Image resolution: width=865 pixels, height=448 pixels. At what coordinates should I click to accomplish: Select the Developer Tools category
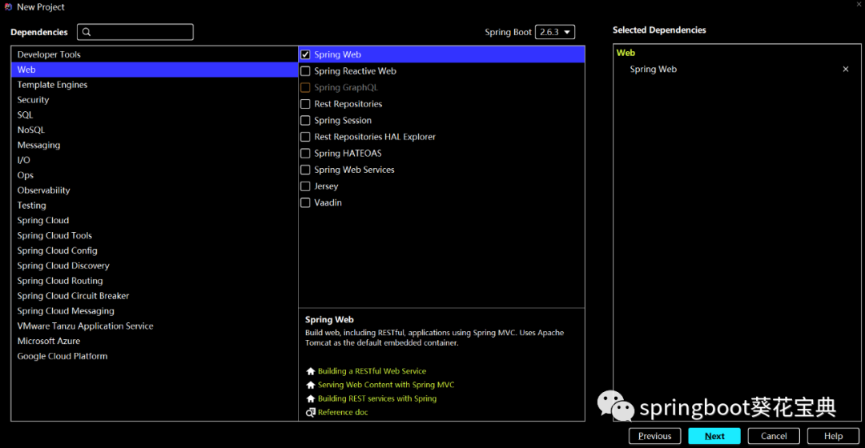[x=155, y=54]
